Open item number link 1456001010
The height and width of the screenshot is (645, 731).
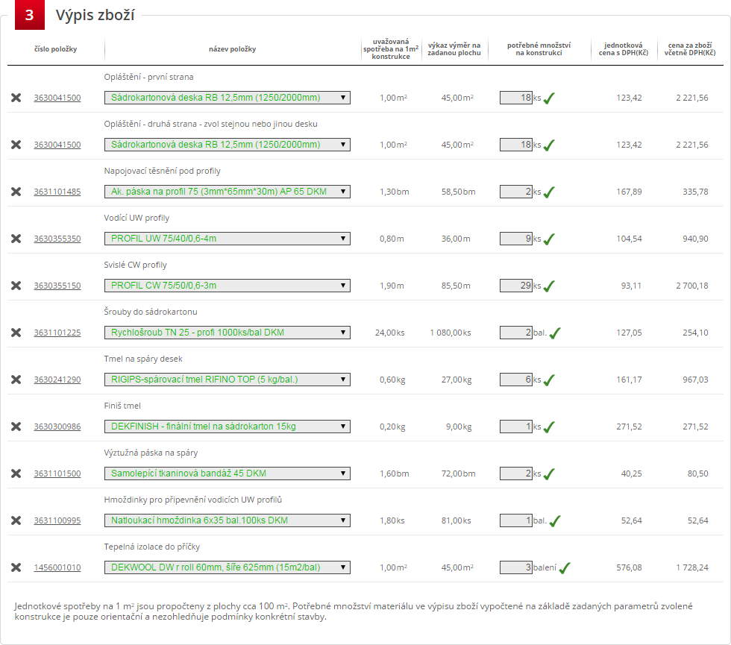click(x=57, y=567)
